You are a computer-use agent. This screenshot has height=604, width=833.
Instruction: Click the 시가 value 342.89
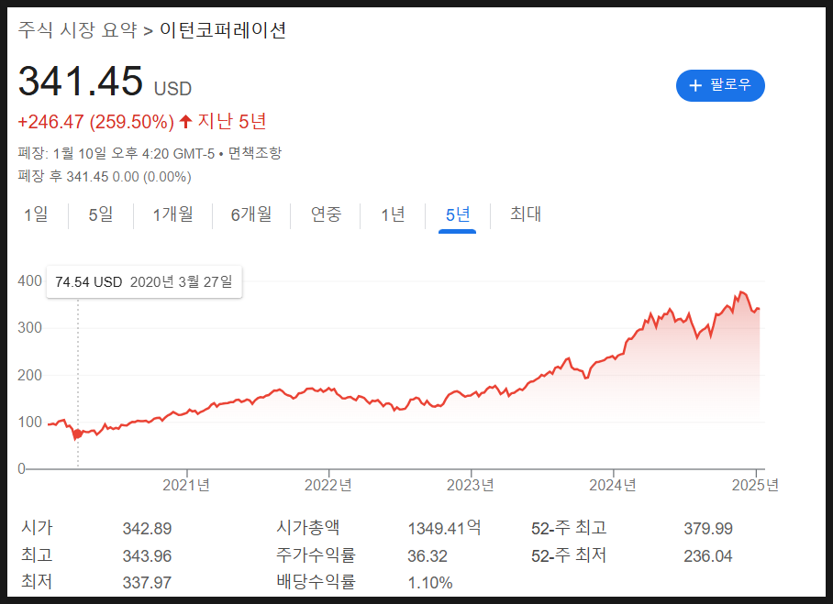(x=147, y=529)
